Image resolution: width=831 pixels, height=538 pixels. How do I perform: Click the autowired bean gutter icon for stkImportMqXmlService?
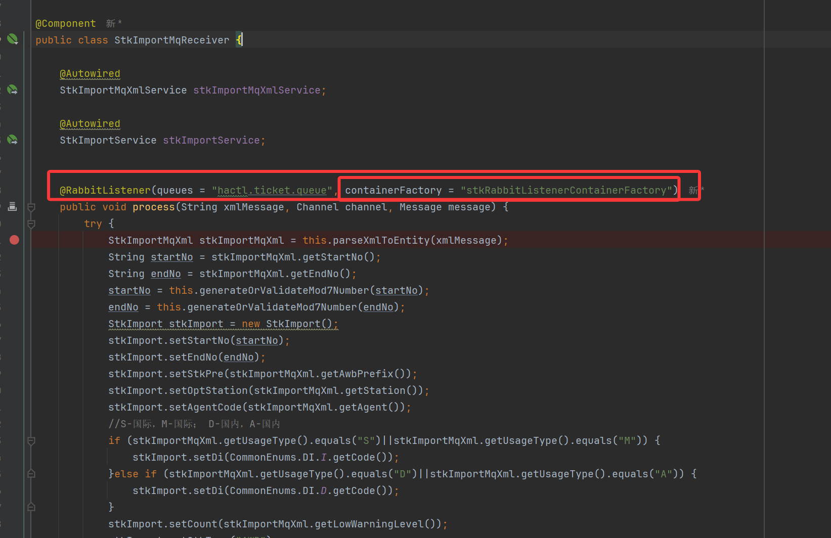click(12, 89)
